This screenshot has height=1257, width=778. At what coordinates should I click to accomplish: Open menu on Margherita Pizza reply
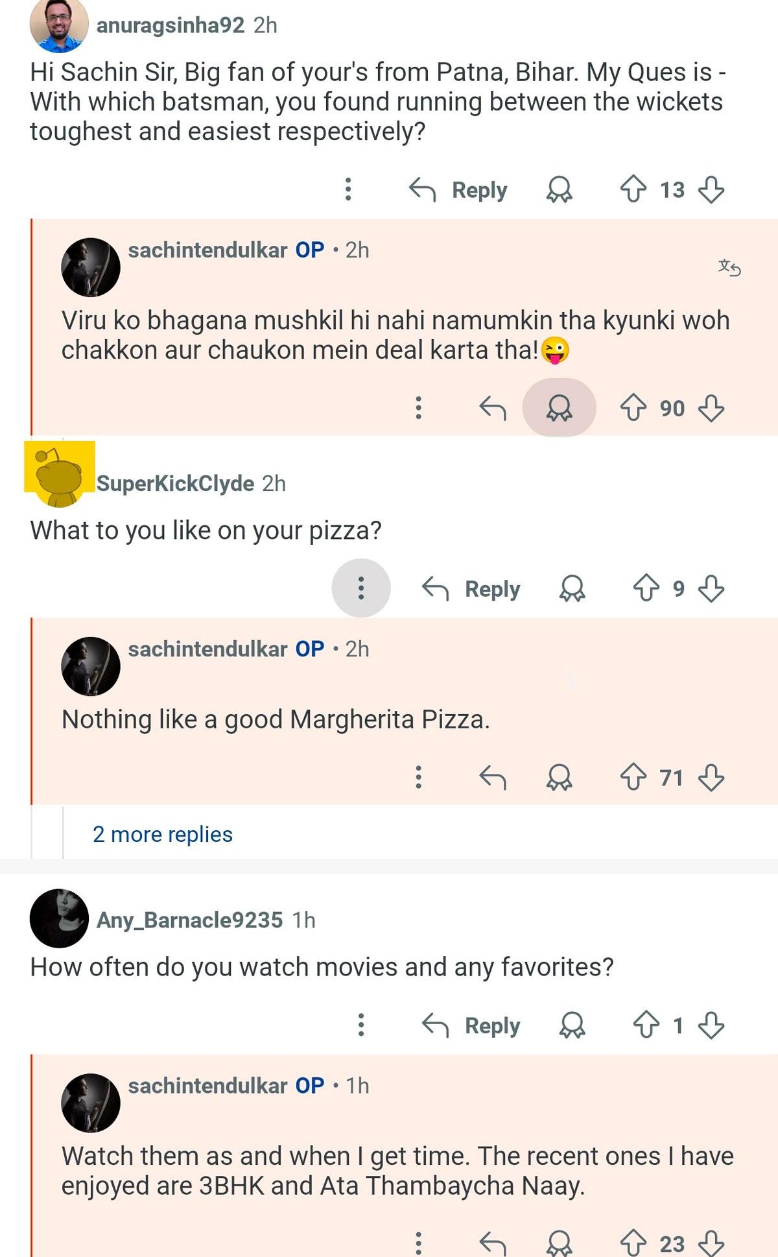(x=419, y=777)
